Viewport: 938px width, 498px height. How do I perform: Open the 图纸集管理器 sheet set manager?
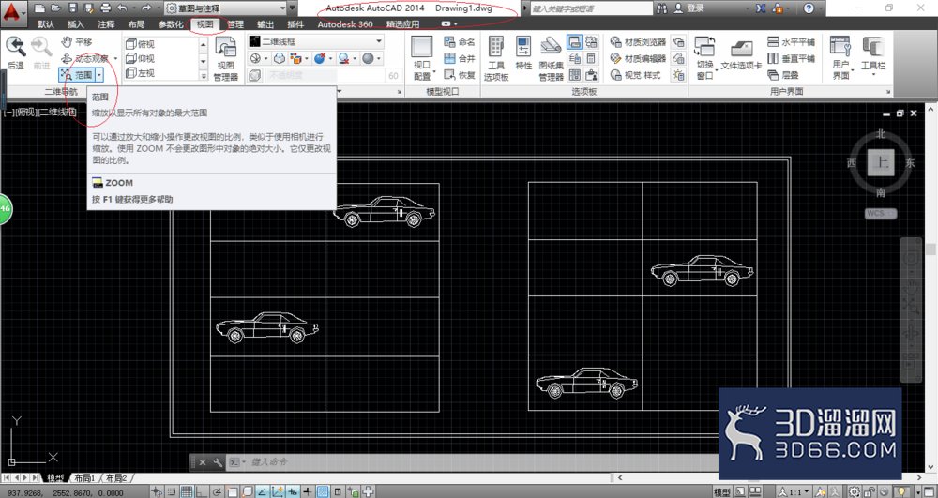coord(551,58)
